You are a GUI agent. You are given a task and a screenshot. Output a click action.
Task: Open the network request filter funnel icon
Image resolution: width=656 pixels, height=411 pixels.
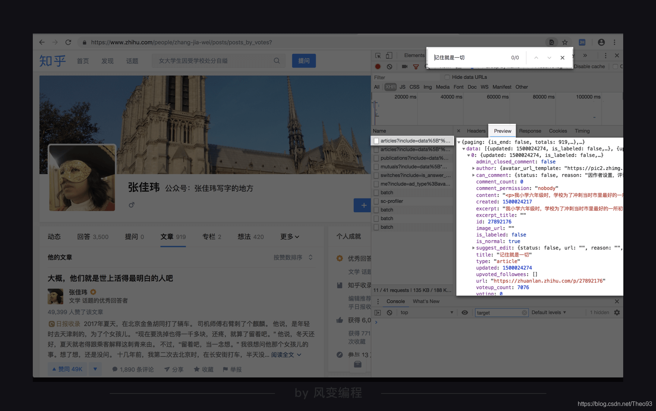(416, 66)
